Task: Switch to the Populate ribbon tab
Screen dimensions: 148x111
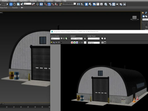Action: coord(15,8)
